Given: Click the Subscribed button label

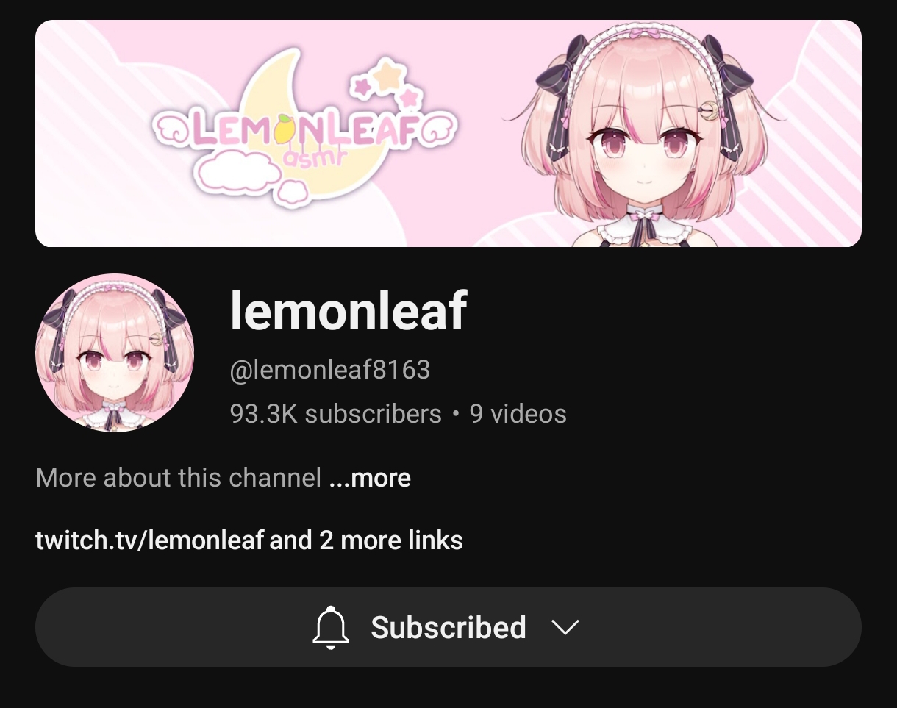Looking at the screenshot, I should (448, 628).
